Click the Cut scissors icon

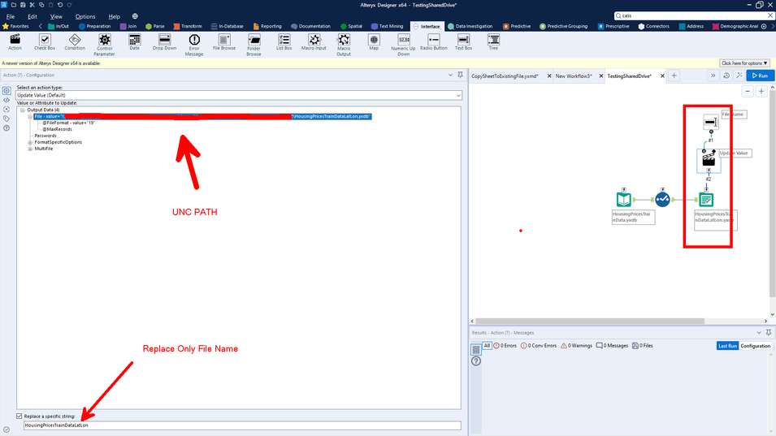pyautogui.click(x=33, y=4)
